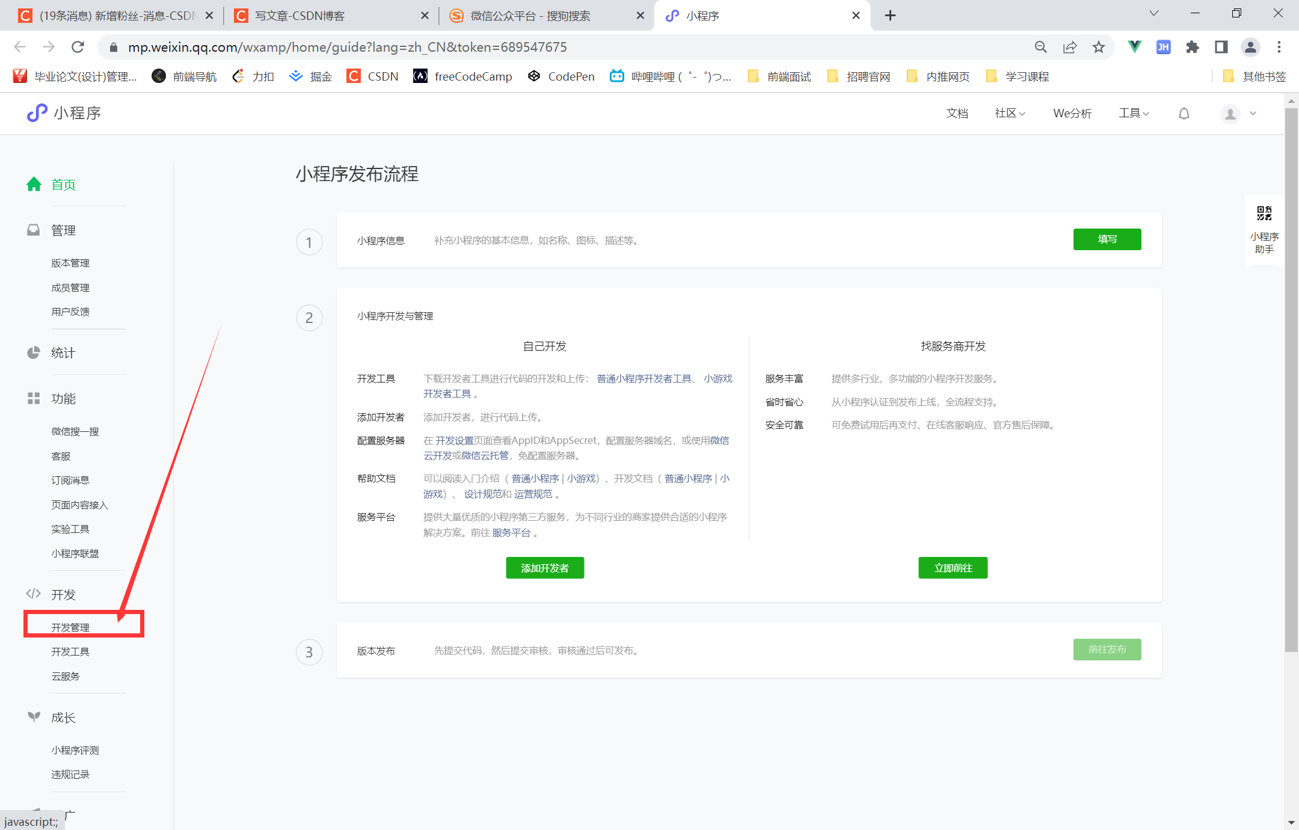Open the 运营规范 link
This screenshot has height=830, width=1299.
point(533,494)
